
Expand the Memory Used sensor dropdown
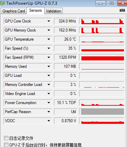point(49,66)
